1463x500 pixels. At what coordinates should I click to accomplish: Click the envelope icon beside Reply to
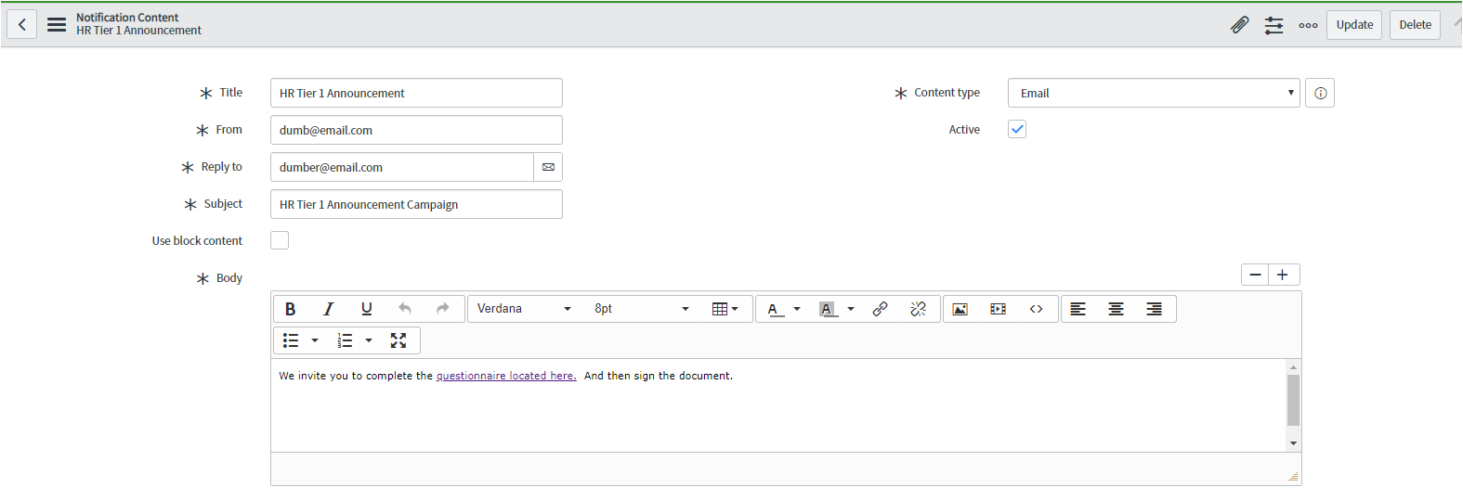pyautogui.click(x=548, y=167)
